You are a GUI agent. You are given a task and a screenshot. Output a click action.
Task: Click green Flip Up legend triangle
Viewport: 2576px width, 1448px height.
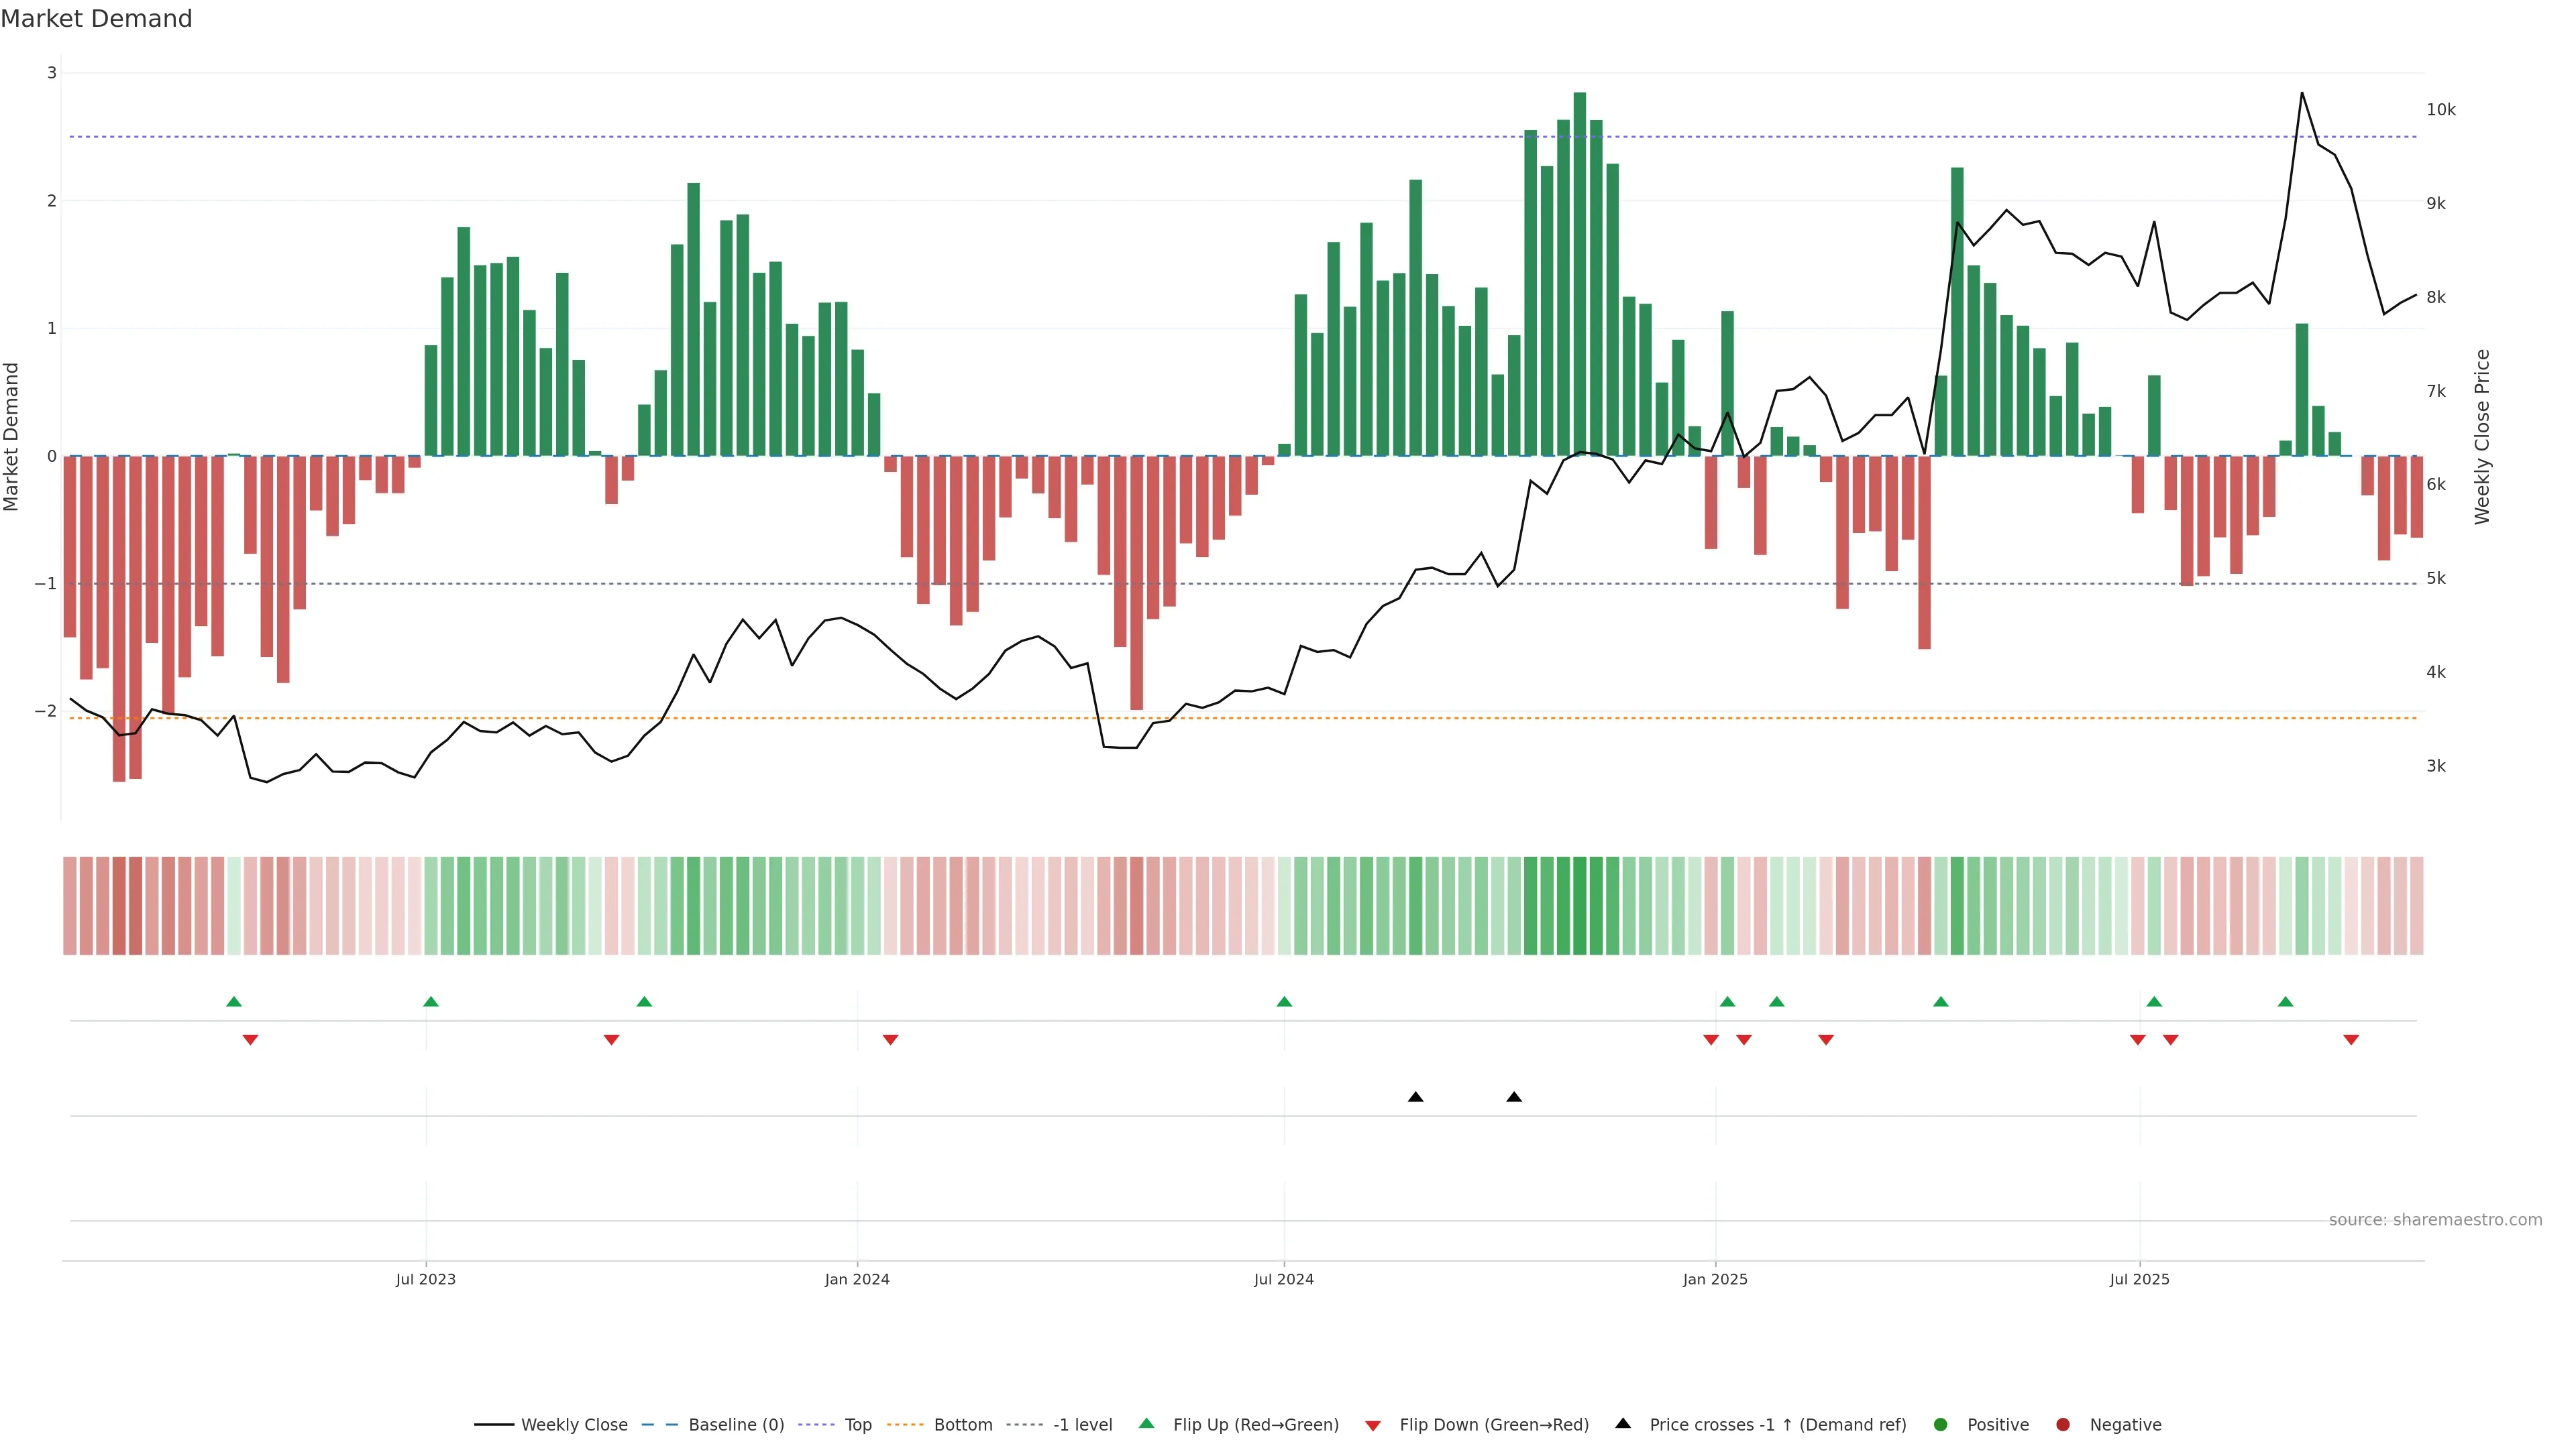point(1147,1424)
